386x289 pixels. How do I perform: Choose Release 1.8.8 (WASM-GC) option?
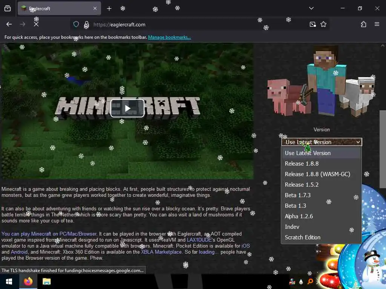pyautogui.click(x=321, y=174)
